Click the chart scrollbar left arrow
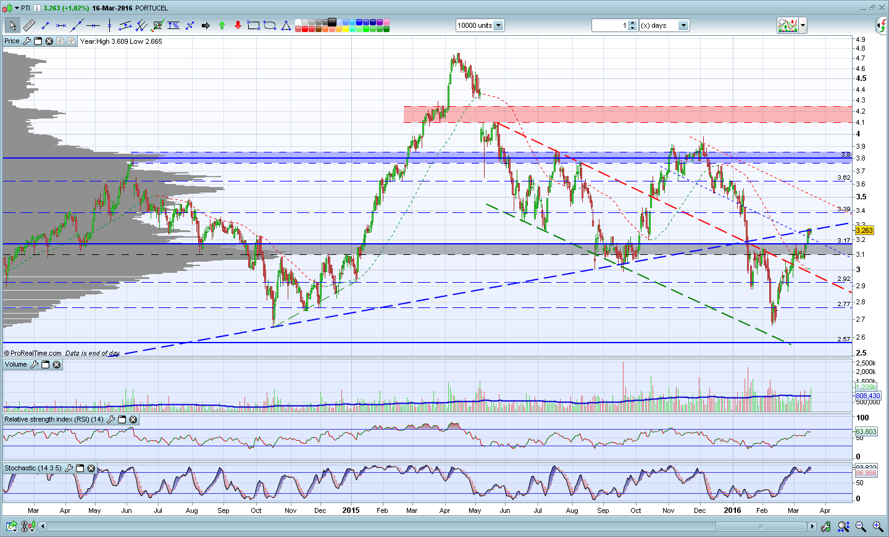 pyautogui.click(x=43, y=527)
